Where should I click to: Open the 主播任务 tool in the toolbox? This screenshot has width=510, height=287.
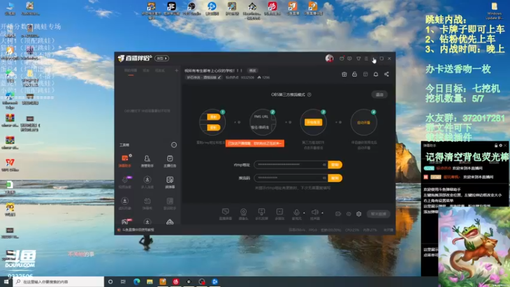[x=170, y=161]
